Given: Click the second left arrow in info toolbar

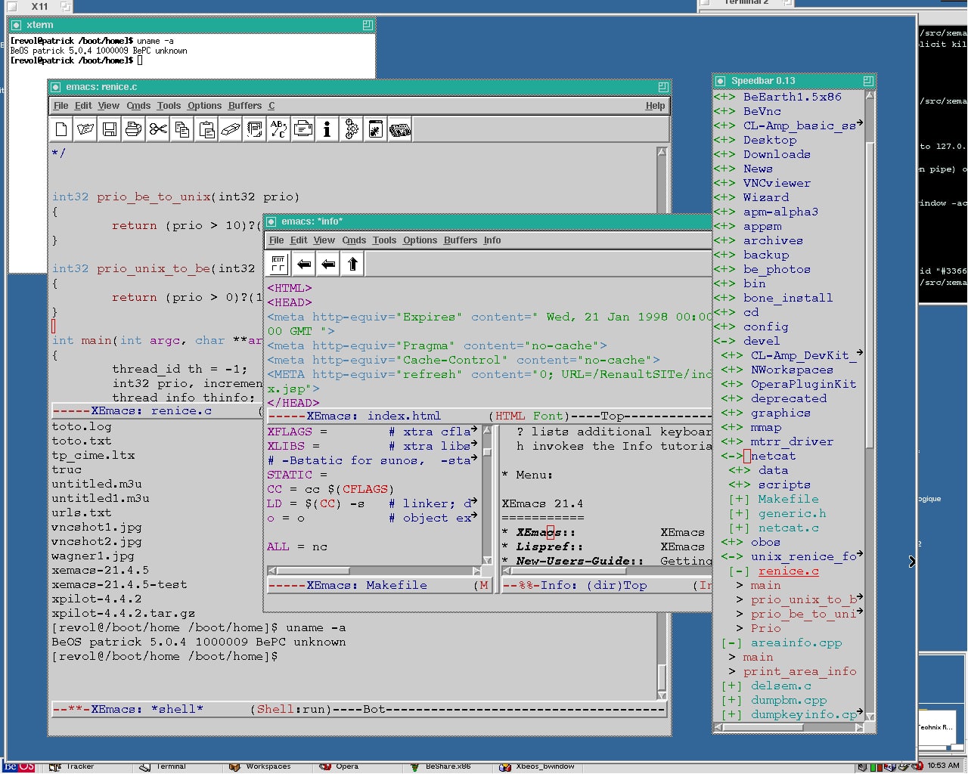Looking at the screenshot, I should [328, 264].
